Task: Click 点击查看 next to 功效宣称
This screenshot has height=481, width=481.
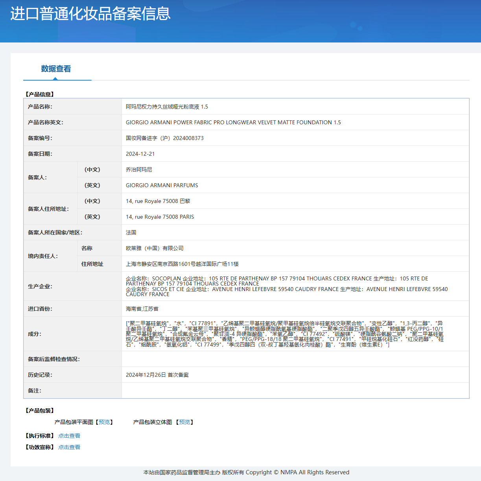Action: coord(69,447)
